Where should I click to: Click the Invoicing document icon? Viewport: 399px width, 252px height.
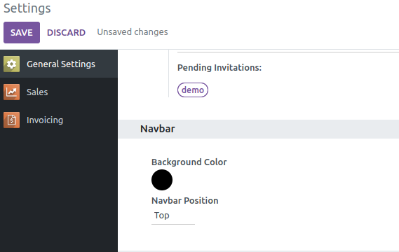(x=11, y=120)
